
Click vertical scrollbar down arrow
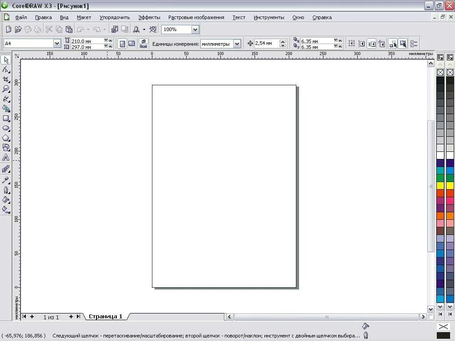click(431, 309)
